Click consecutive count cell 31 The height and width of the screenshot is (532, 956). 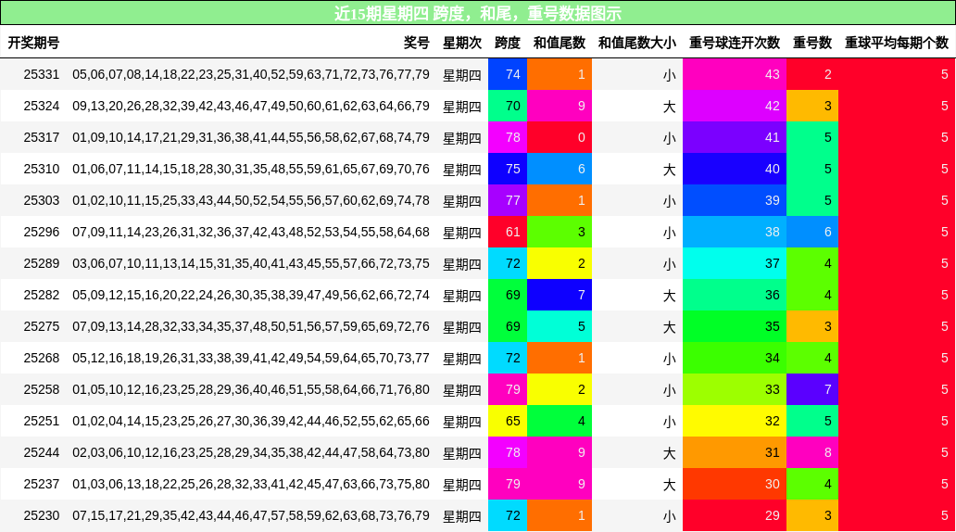point(735,452)
